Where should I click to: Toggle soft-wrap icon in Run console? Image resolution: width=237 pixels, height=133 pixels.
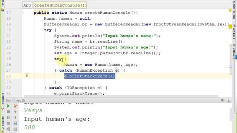pyautogui.click(x=15, y=123)
